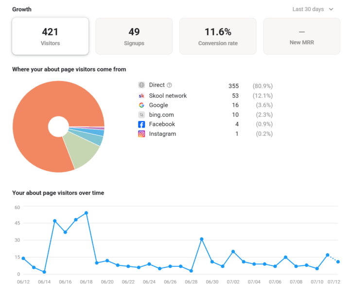This screenshot has width=350, height=296.
Task: Click the 53 Skool network count
Action: [235, 96]
